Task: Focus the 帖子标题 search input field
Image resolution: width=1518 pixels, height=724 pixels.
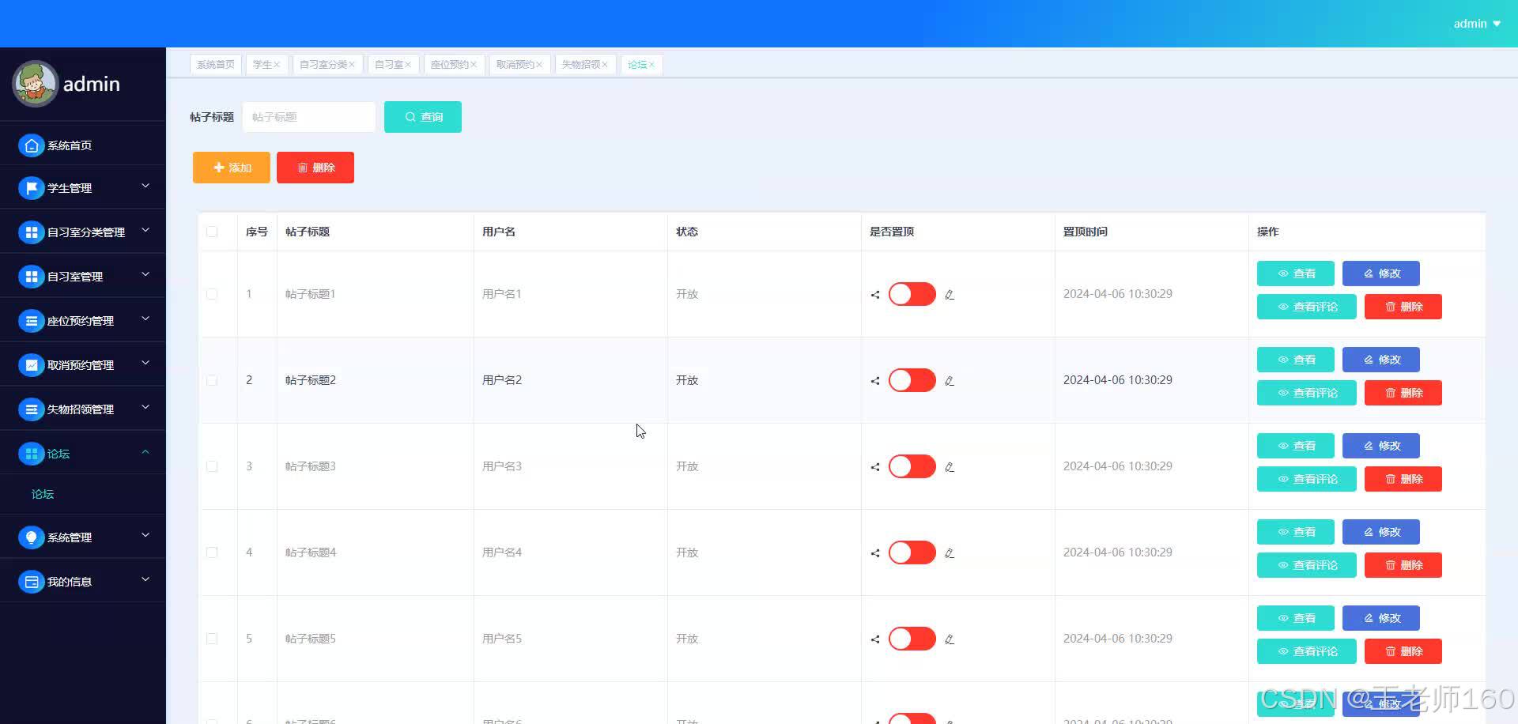Action: click(309, 117)
